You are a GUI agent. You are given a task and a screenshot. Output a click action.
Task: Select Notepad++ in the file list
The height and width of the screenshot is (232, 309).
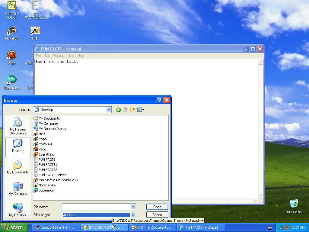click(x=45, y=185)
